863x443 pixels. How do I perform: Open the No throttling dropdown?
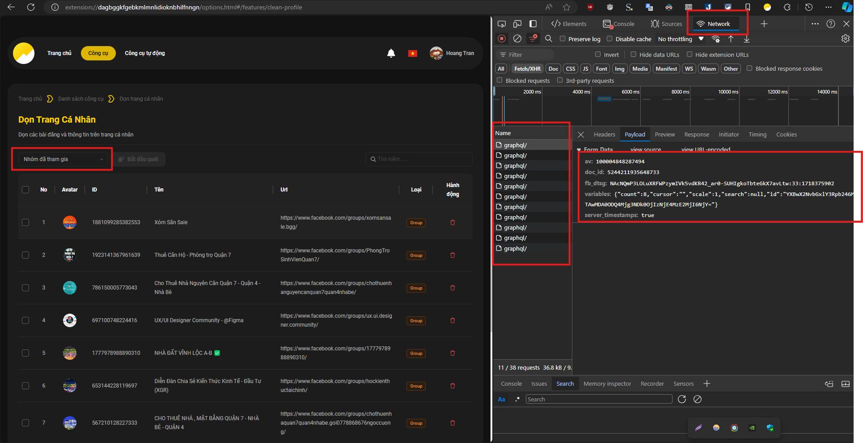point(681,39)
